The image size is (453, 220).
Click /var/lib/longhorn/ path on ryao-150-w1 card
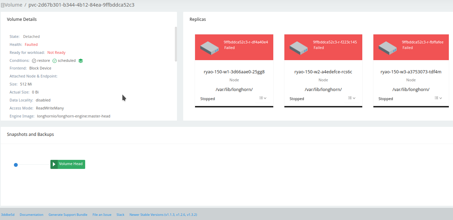[234, 89]
